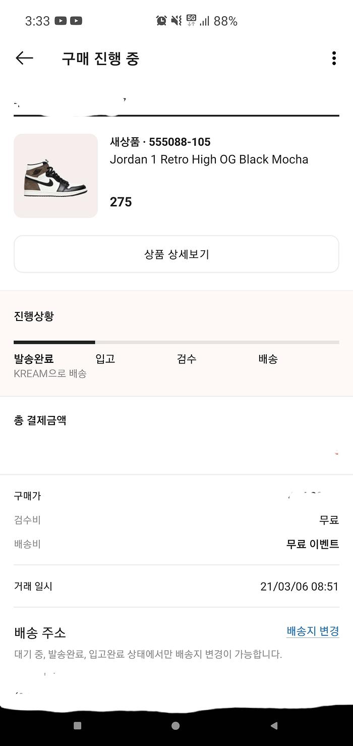Tap the Jordan 1 Retro High OG title
The height and width of the screenshot is (746, 353).
coord(209,159)
